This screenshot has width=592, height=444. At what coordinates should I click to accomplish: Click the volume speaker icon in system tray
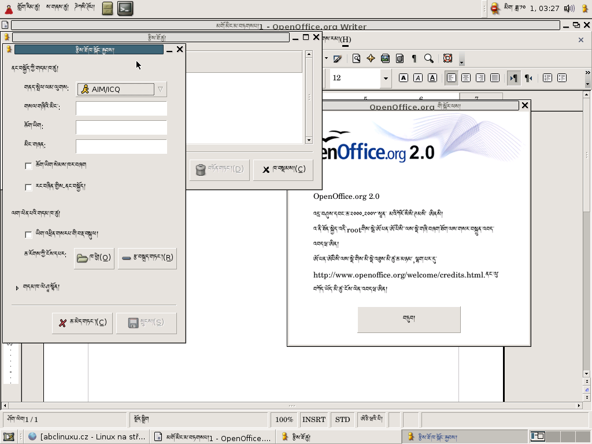[x=569, y=8]
